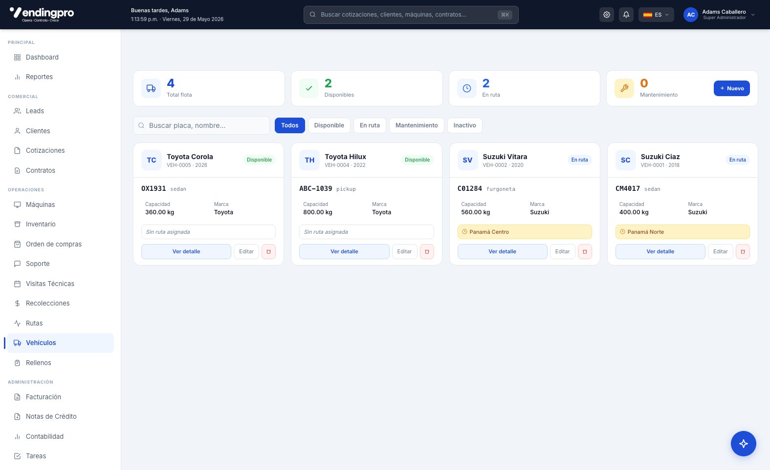Click the Nuevo button
Image resolution: width=770 pixels, height=470 pixels.
tap(731, 88)
